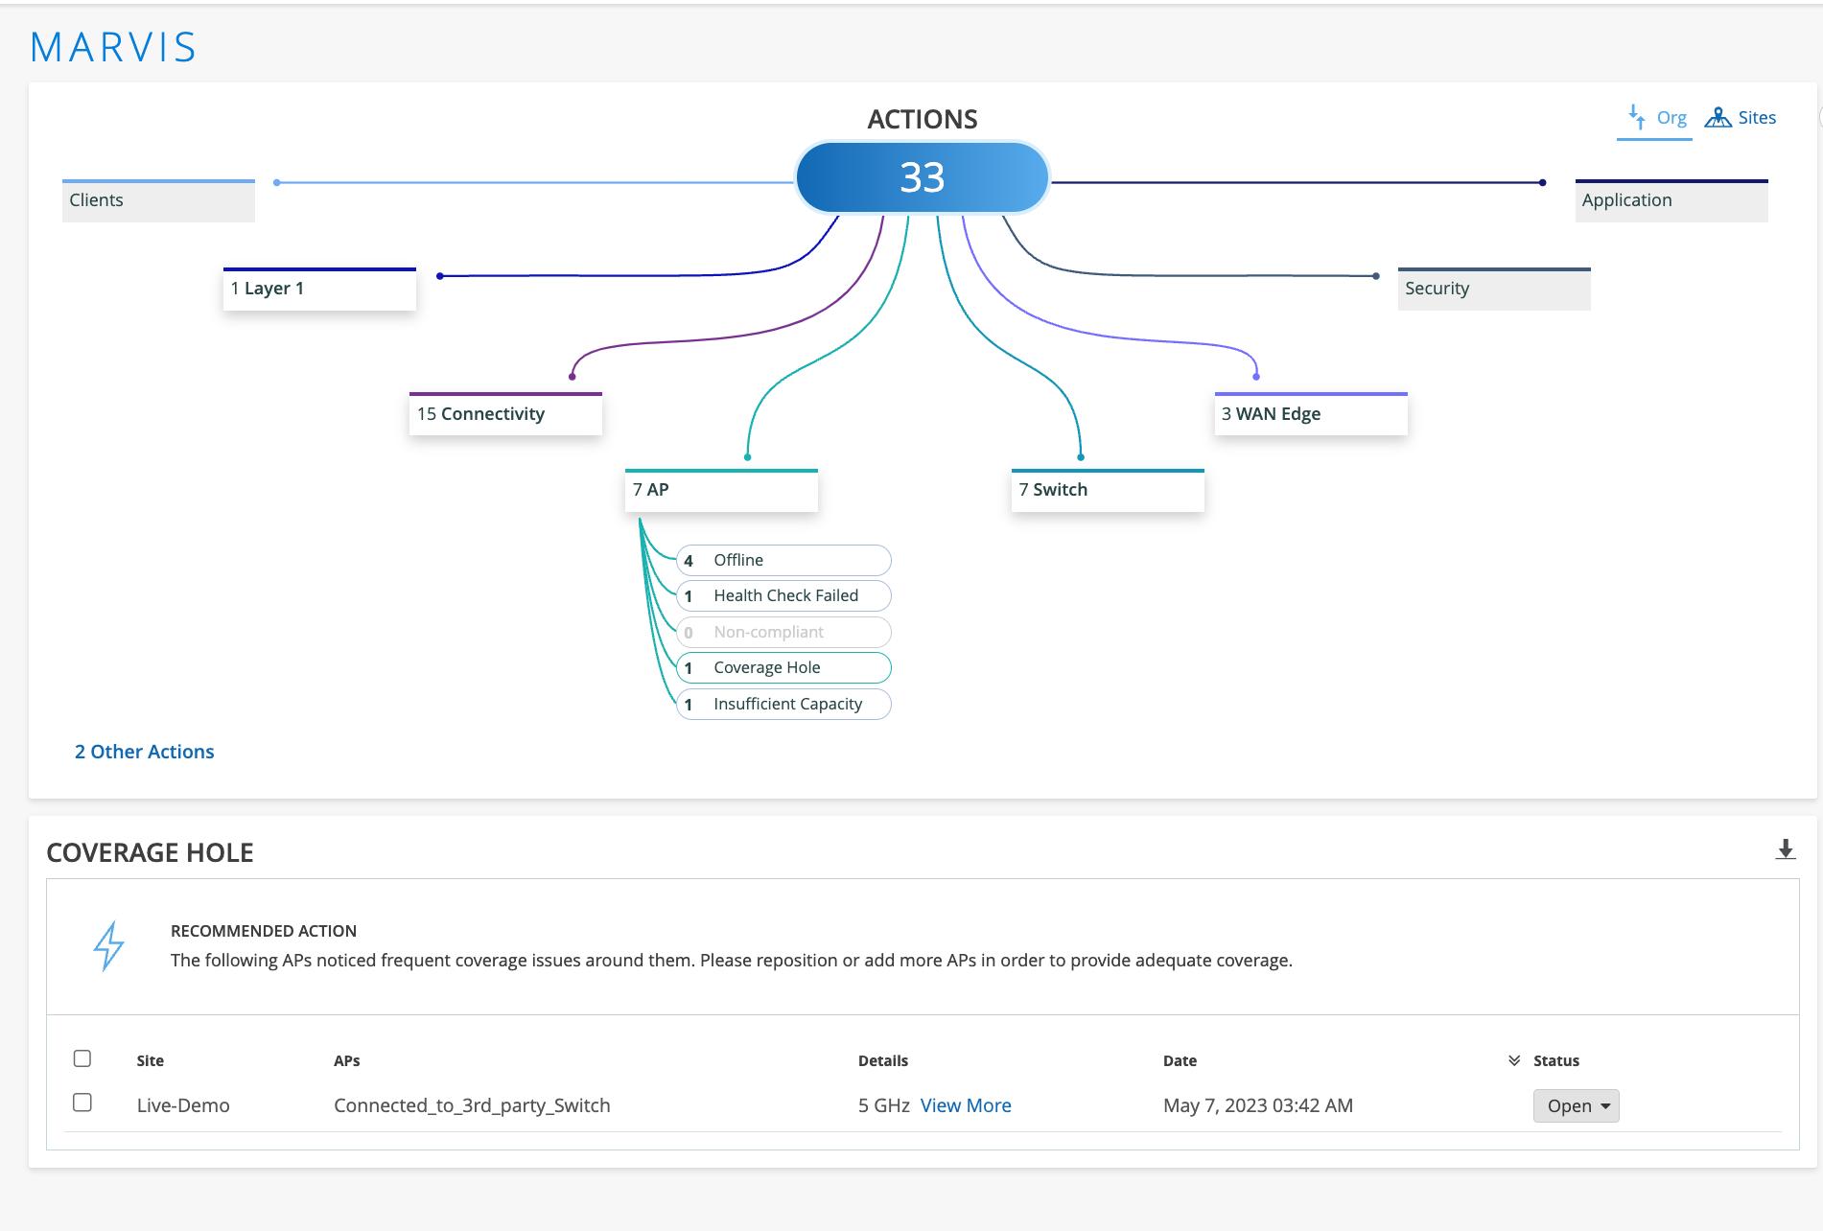Select the Offline AP sub-action

tap(783, 560)
